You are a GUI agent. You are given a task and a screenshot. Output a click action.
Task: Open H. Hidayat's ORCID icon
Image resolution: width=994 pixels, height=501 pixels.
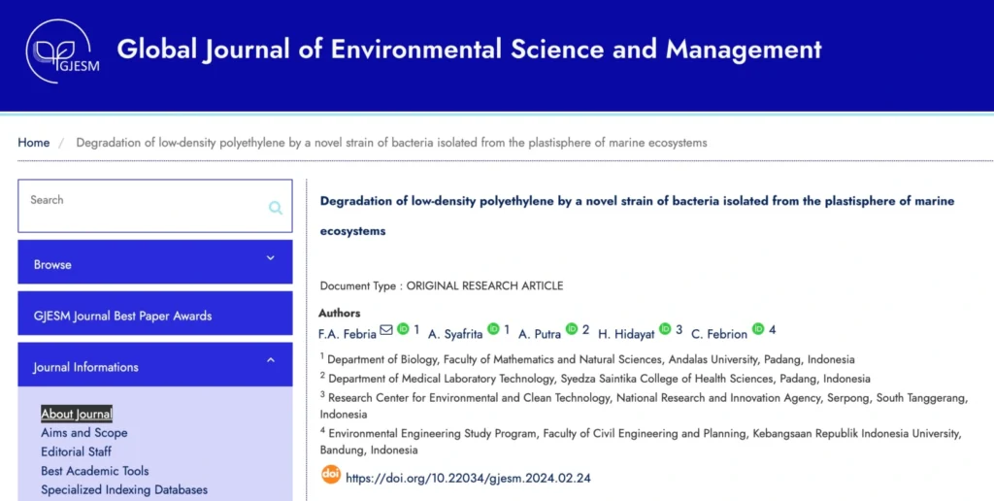pos(665,329)
